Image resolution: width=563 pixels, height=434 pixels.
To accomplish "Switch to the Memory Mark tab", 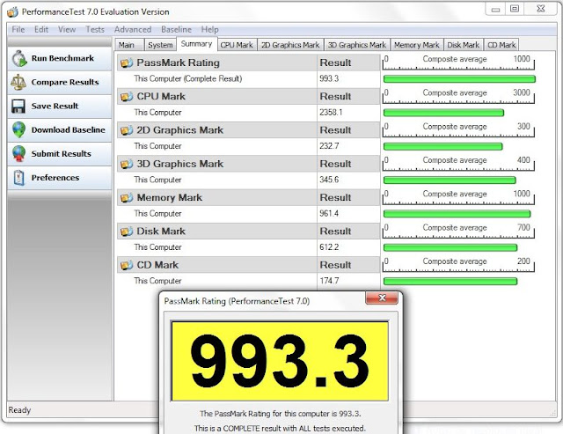I will [x=417, y=45].
